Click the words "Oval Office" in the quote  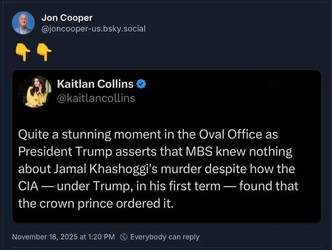[x=230, y=135]
